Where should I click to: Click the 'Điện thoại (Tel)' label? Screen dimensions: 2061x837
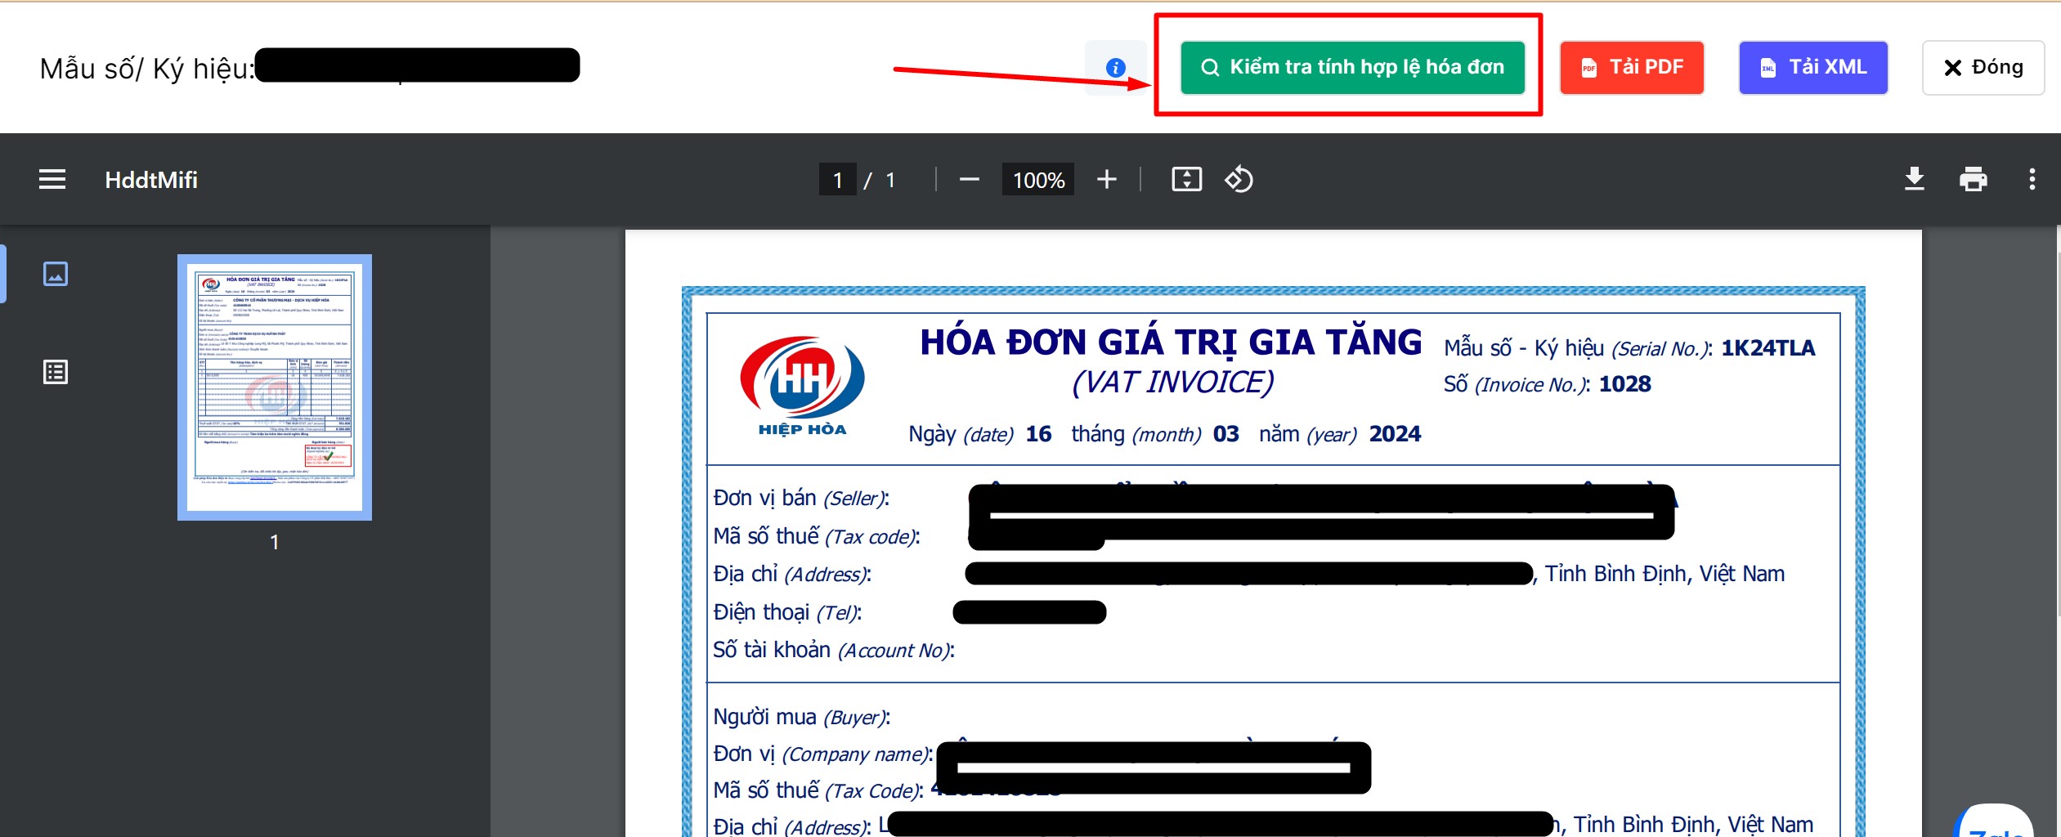click(787, 612)
